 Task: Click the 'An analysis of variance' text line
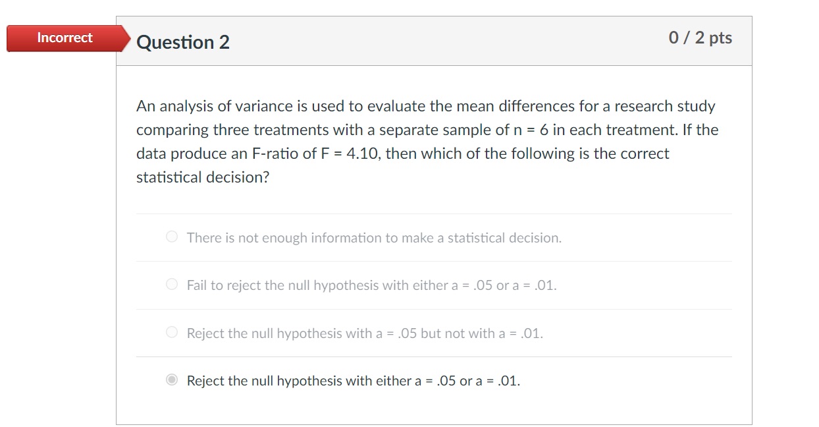point(425,106)
